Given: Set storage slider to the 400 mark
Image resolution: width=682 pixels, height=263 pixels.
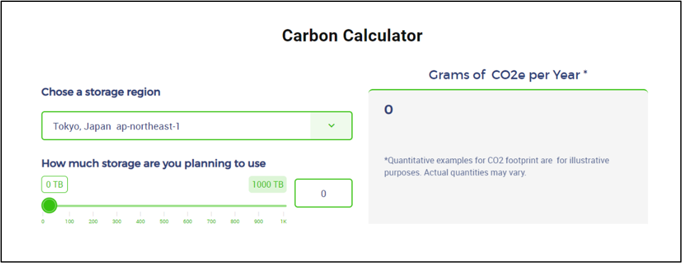Looking at the screenshot, I should pos(141,206).
